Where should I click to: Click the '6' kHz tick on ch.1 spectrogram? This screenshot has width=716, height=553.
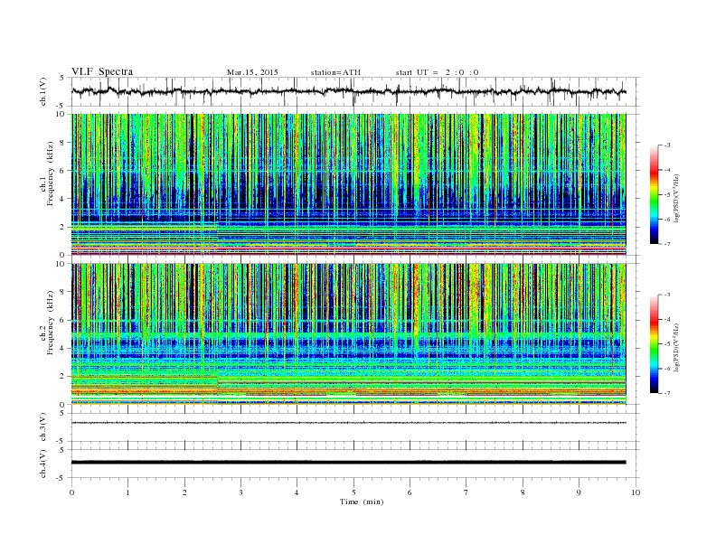(x=63, y=171)
